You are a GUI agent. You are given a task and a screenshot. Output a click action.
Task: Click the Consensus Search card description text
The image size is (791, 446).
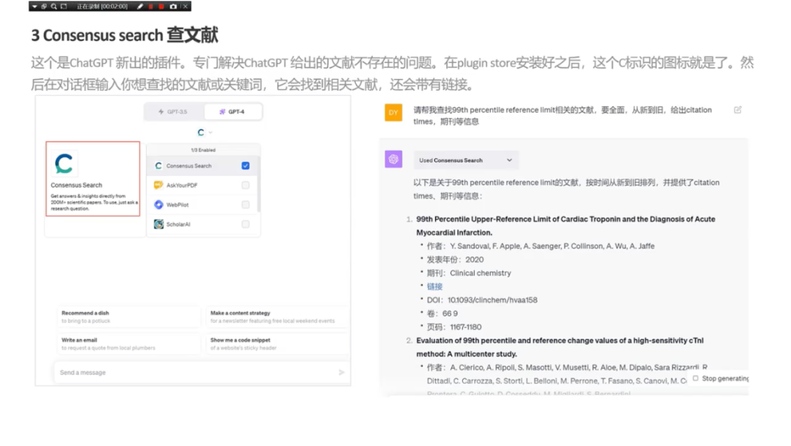pos(94,202)
